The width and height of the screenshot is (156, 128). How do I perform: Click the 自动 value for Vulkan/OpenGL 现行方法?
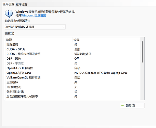point(77,77)
